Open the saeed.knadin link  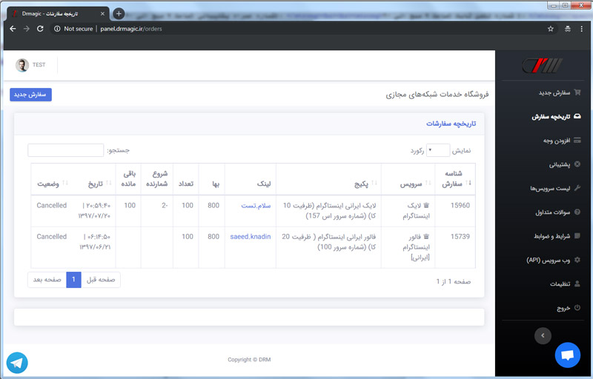(x=251, y=237)
